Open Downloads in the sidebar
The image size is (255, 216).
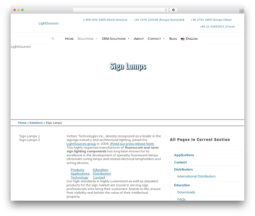(186, 192)
